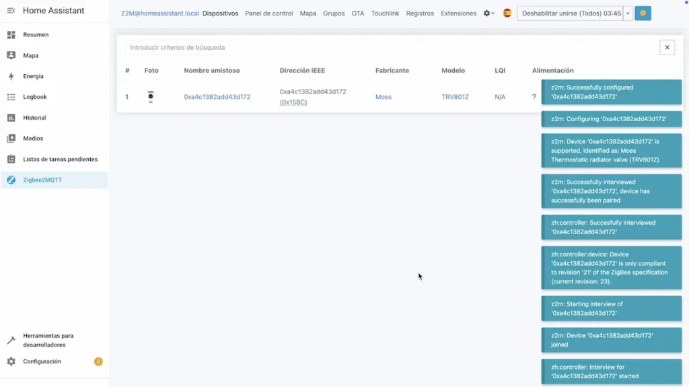Click the device photo thumbnail

151,97
